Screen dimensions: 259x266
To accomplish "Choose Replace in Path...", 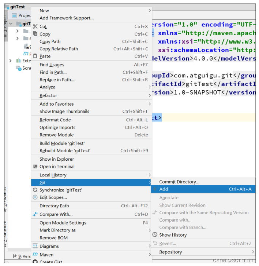I will (91, 80).
